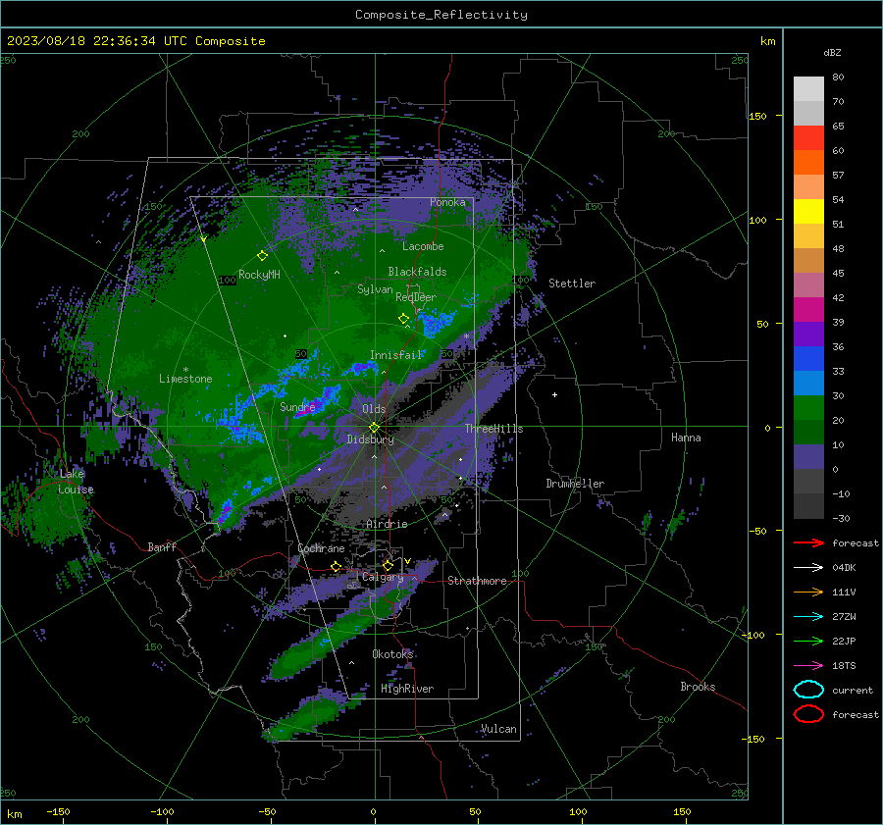Image resolution: width=883 pixels, height=825 pixels.
Task: Click the Cochrane town label
Action: 321,548
